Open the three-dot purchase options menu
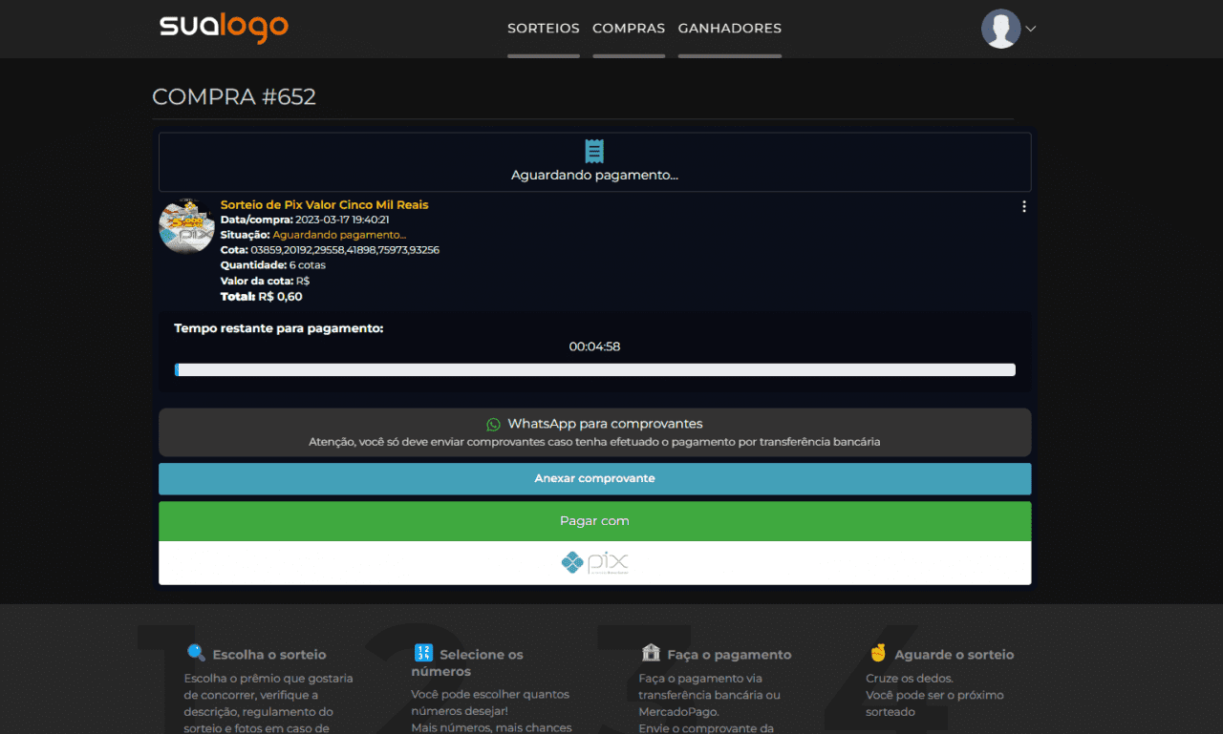 click(1024, 207)
